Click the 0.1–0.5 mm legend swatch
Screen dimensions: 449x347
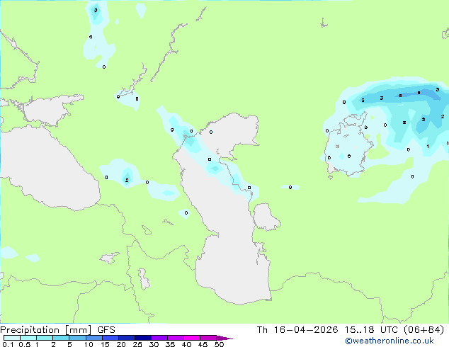[12, 338]
